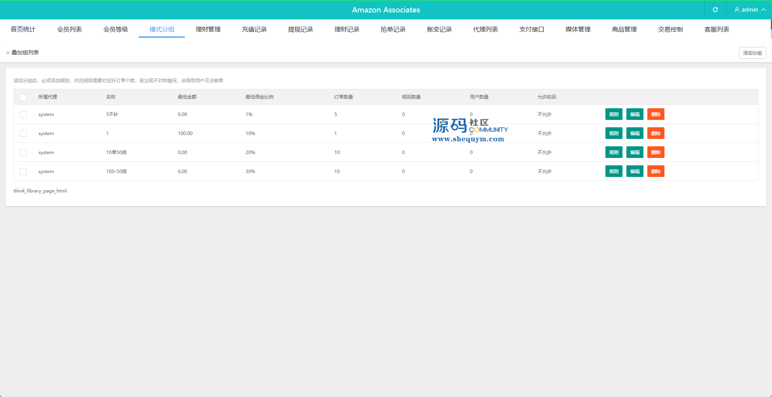The image size is (772, 397).
Task: Select the 商品管理 tab
Action: (x=624, y=29)
